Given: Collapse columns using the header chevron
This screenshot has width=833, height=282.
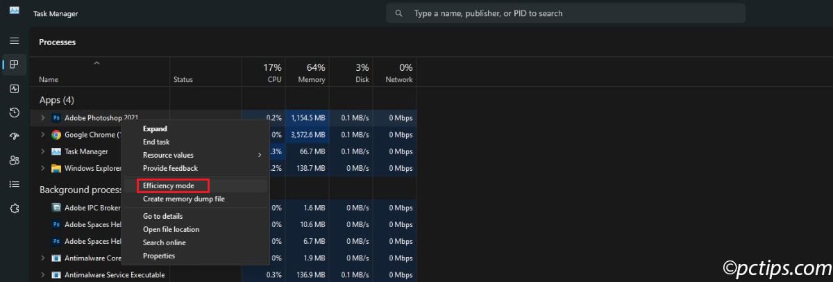Looking at the screenshot, I should pos(96,63).
